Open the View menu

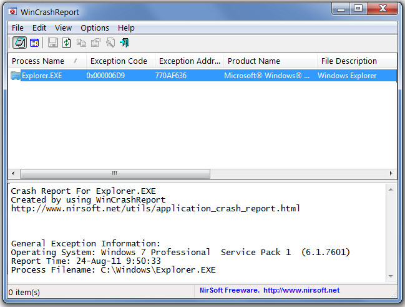[63, 28]
